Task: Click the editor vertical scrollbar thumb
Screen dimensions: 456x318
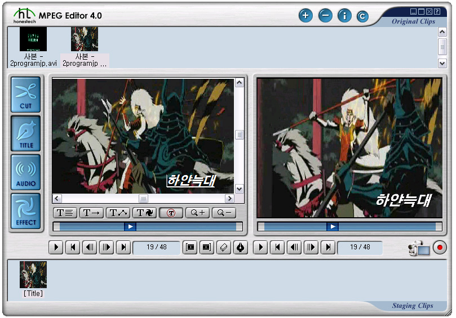Action: (x=240, y=135)
